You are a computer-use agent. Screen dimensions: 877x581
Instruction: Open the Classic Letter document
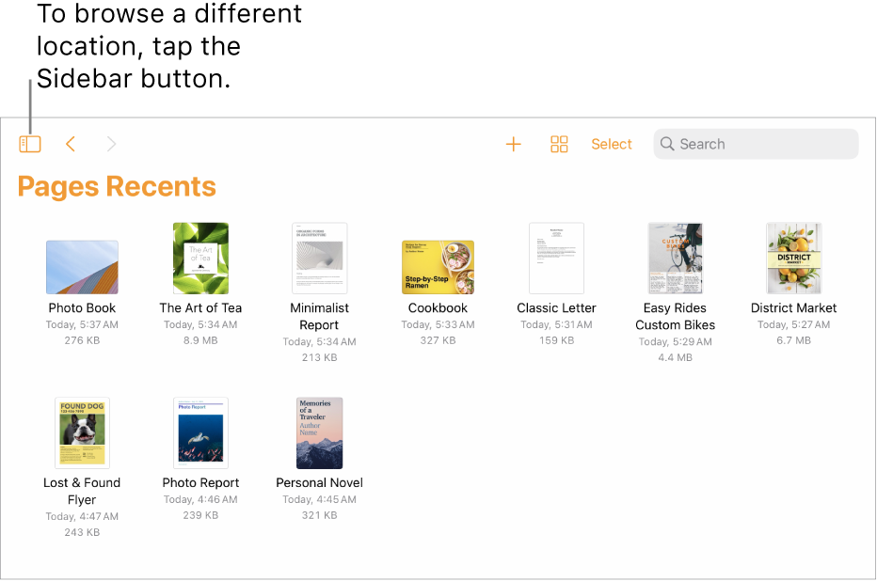(x=556, y=259)
